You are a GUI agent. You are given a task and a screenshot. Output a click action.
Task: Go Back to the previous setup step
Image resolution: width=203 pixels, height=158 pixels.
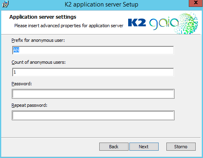coord(114,147)
